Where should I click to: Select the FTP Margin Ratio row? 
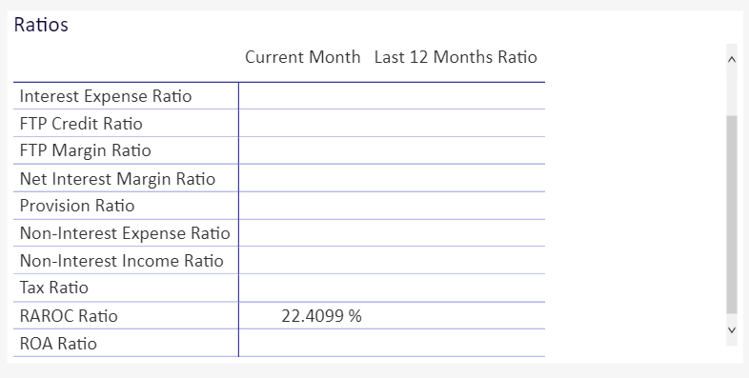tap(279, 150)
